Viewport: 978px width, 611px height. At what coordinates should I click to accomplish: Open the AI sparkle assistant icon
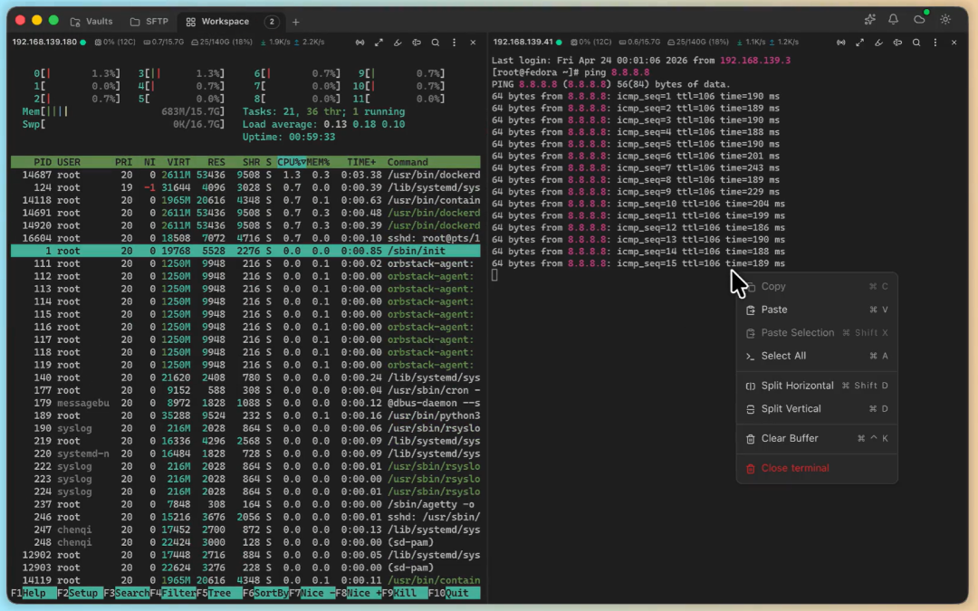pyautogui.click(x=869, y=20)
